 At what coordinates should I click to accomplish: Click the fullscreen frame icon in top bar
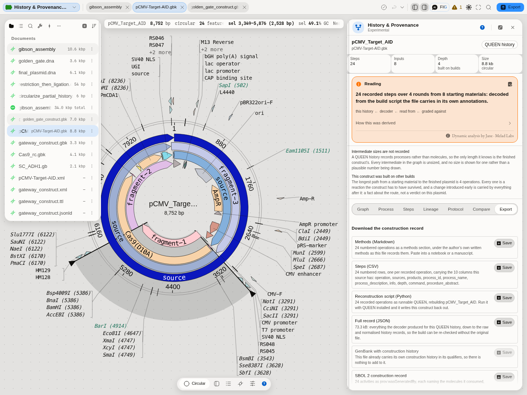tap(478, 7)
